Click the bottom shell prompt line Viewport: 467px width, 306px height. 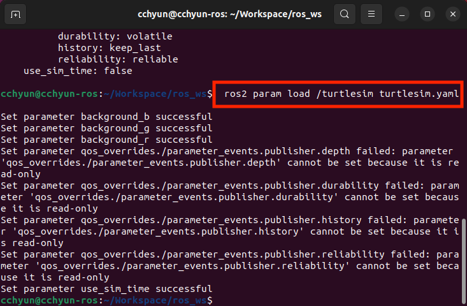pyautogui.click(x=106, y=300)
